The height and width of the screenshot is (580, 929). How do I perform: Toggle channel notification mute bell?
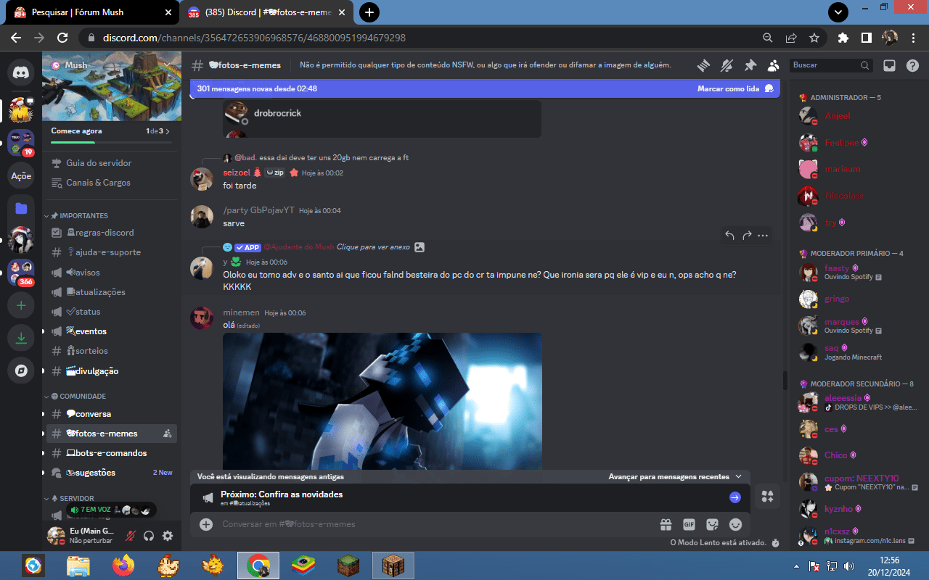(727, 65)
